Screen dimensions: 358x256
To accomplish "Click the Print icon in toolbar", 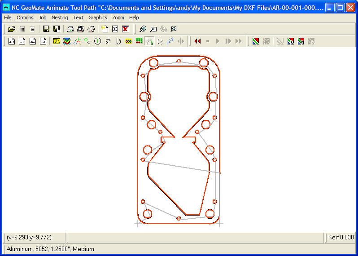I will pyautogui.click(x=70, y=29).
